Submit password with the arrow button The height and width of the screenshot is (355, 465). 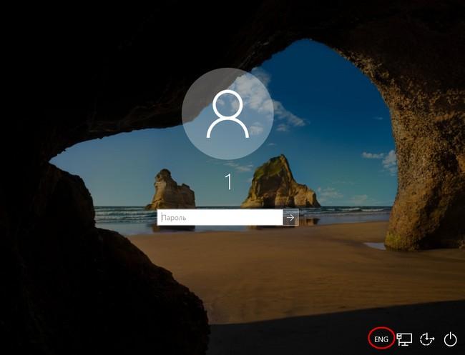point(290,218)
